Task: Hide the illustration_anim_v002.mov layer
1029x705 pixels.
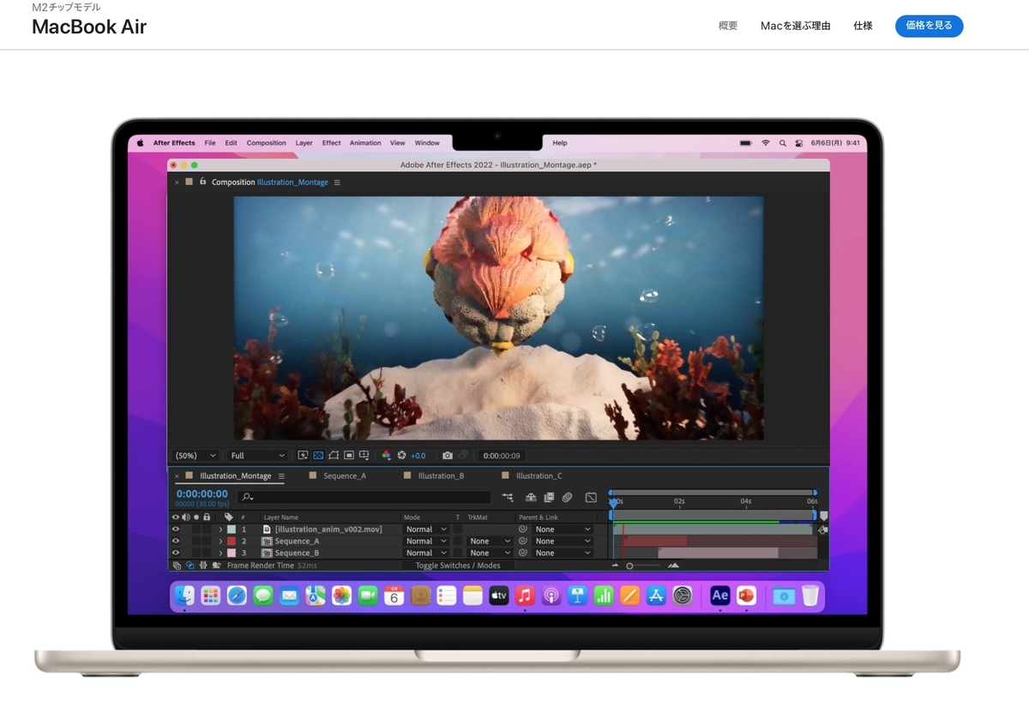Action: point(176,529)
